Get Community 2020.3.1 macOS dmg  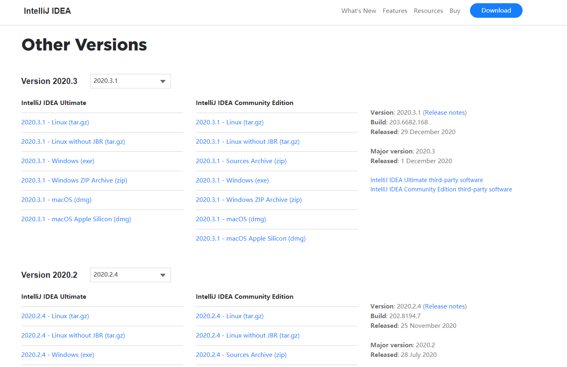coord(231,219)
